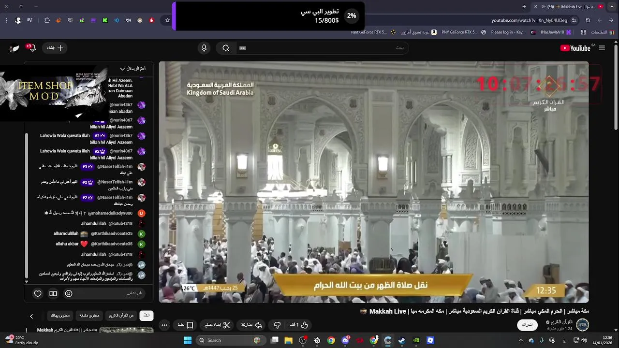Subscribe to the Quran channel
The height and width of the screenshot is (348, 619).
pos(527,325)
